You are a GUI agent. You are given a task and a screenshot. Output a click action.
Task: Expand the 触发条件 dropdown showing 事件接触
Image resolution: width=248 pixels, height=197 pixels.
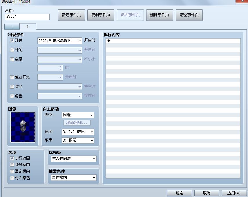coord(74,178)
